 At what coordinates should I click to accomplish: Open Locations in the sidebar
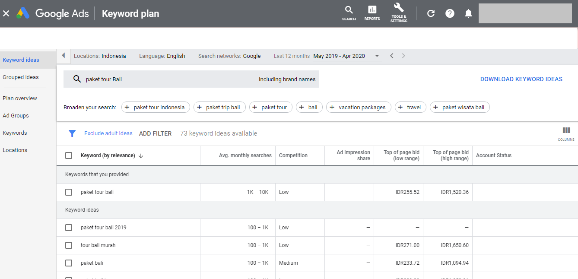click(x=15, y=150)
